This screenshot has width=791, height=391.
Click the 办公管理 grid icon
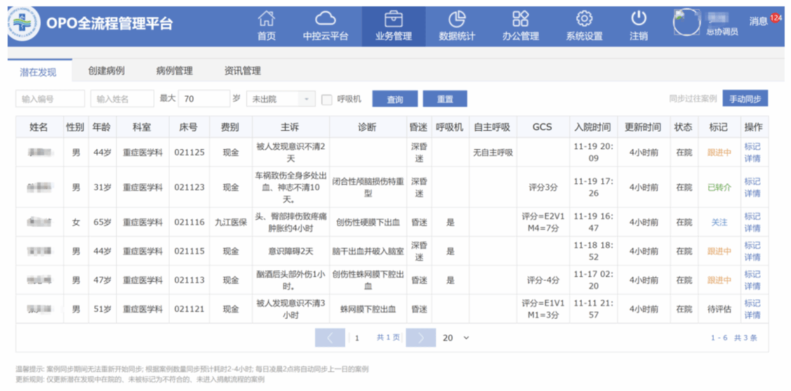[x=521, y=19]
